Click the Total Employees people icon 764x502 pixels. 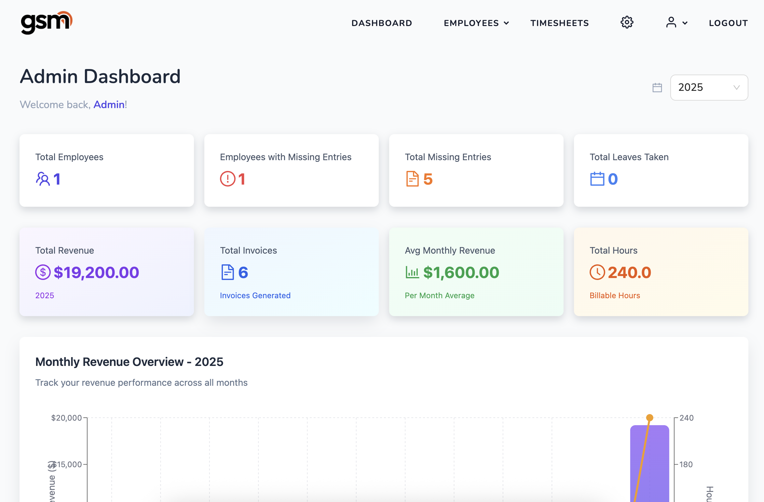(43, 179)
